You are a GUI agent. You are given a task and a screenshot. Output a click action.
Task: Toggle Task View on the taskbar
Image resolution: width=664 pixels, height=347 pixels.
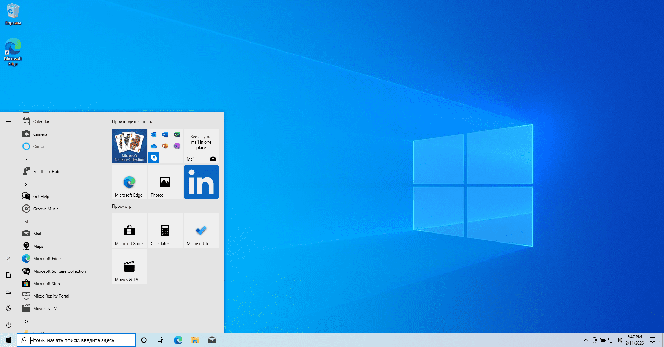click(x=160, y=340)
